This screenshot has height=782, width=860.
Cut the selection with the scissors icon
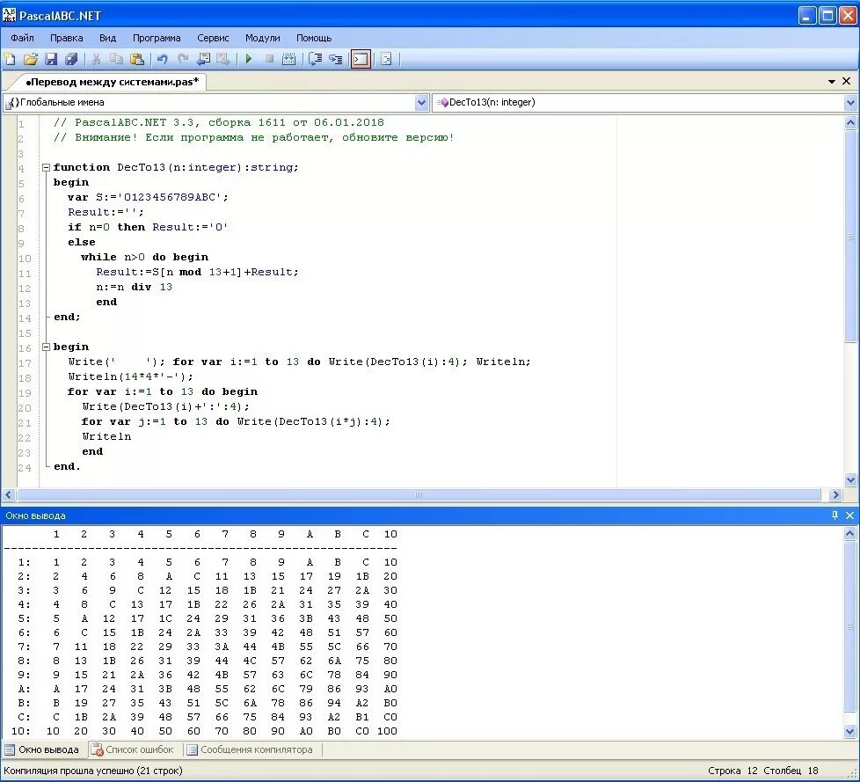(97, 59)
